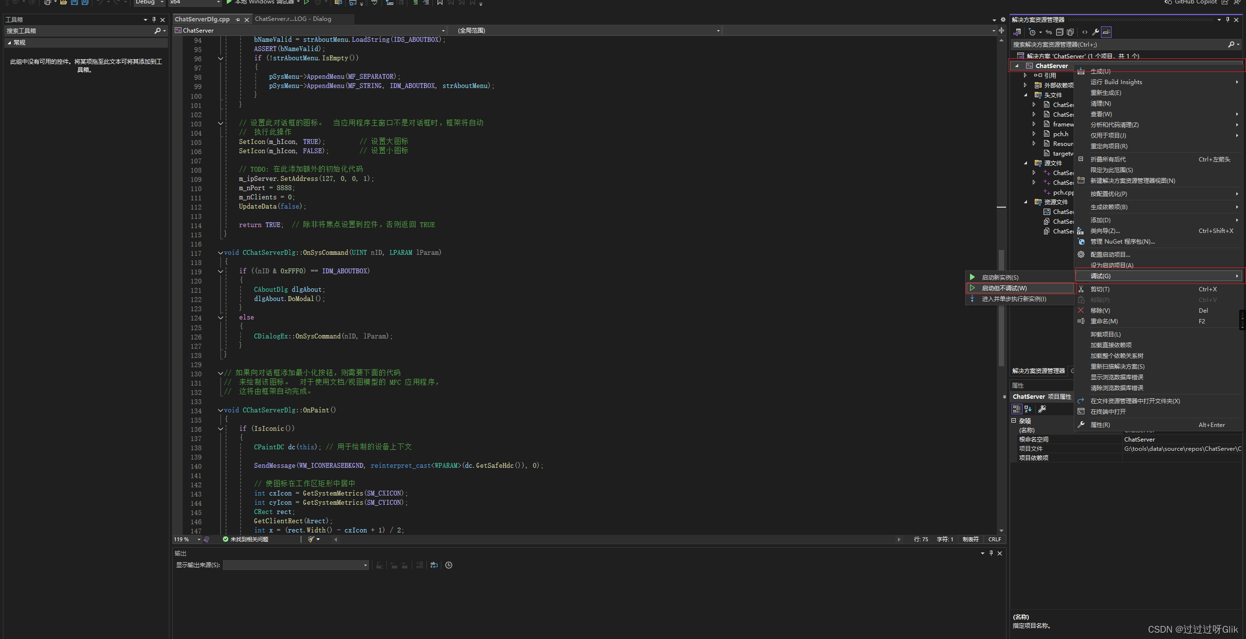Click the wrench Properties icon in Solution Explorer toolbar
The image size is (1246, 639).
[x=1095, y=32]
